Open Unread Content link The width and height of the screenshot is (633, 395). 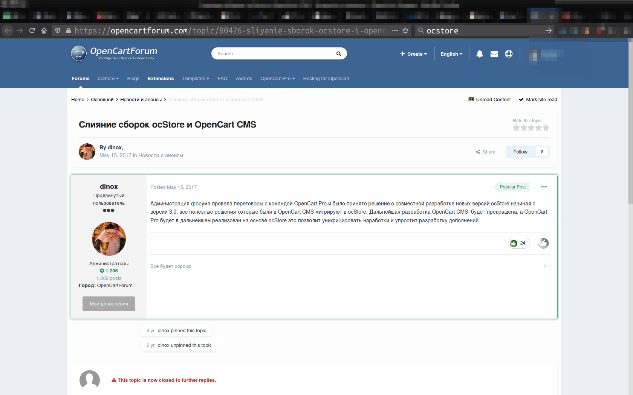pyautogui.click(x=489, y=100)
